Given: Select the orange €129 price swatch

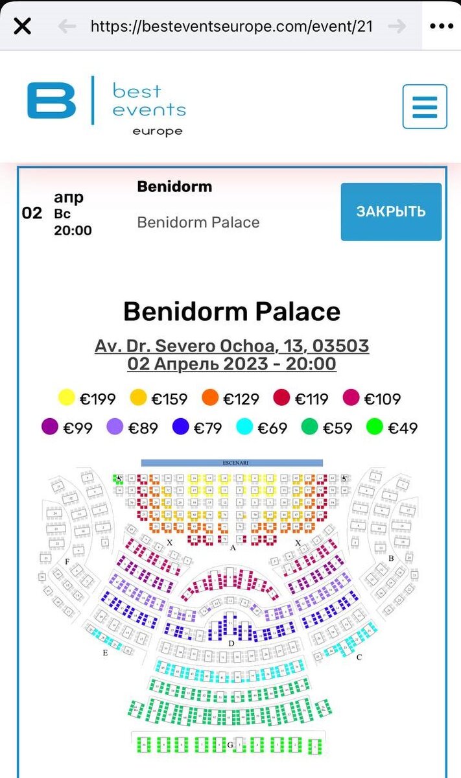Looking at the screenshot, I should click(x=210, y=398).
